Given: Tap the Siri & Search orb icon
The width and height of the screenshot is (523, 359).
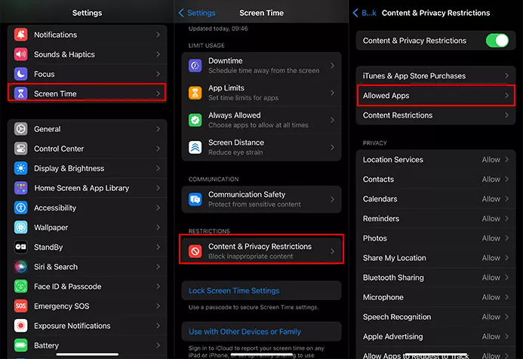Looking at the screenshot, I should coord(20,267).
